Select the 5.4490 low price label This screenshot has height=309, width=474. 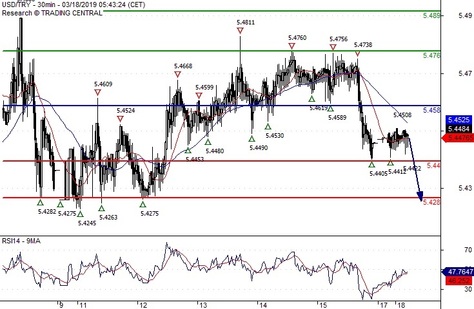pyautogui.click(x=259, y=148)
